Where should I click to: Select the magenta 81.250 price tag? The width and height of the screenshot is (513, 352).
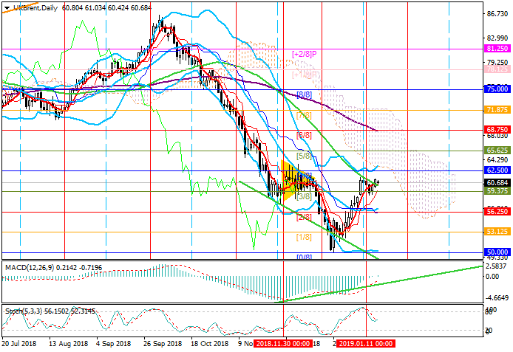coord(495,48)
